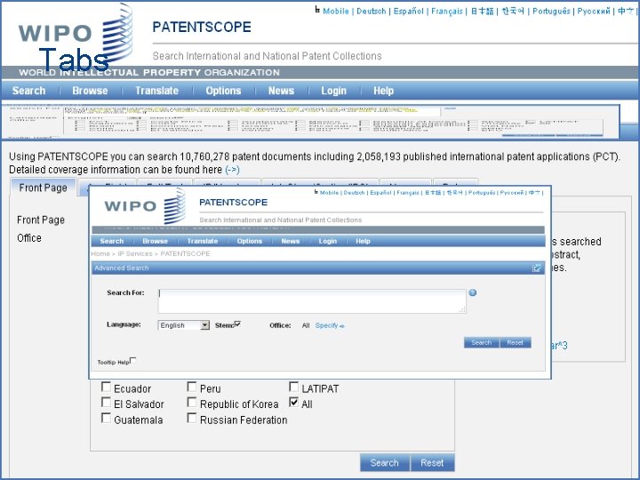Viewport: 640px width, 480px height.
Task: Click the WIPO logo in the overlaid Advanced Search window
Action: [x=145, y=206]
